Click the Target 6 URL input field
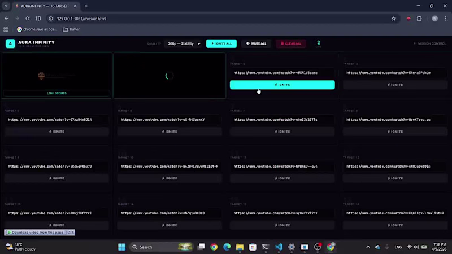The width and height of the screenshot is (452, 254). tap(169, 120)
